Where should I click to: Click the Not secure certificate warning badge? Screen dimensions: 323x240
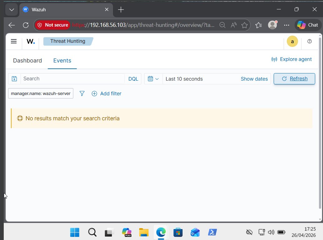coord(53,25)
